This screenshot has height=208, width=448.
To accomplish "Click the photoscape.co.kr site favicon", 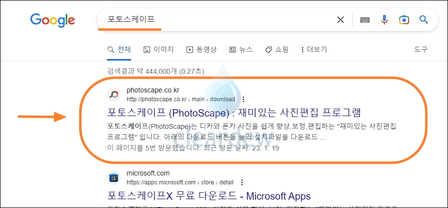I will 114,94.
